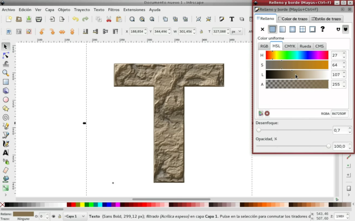Viewport: 355px width, 221px height.
Task: Select pattern fill mode
Action: coord(303,29)
